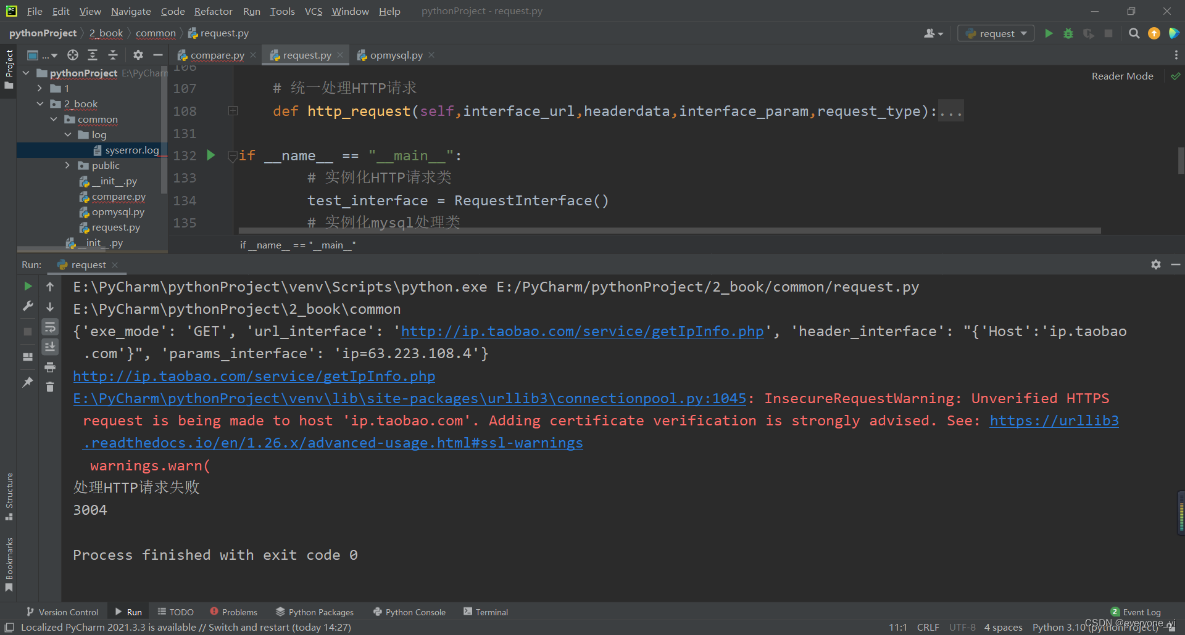
Task: Open the connectionpool.py:1045 link
Action: 410,398
